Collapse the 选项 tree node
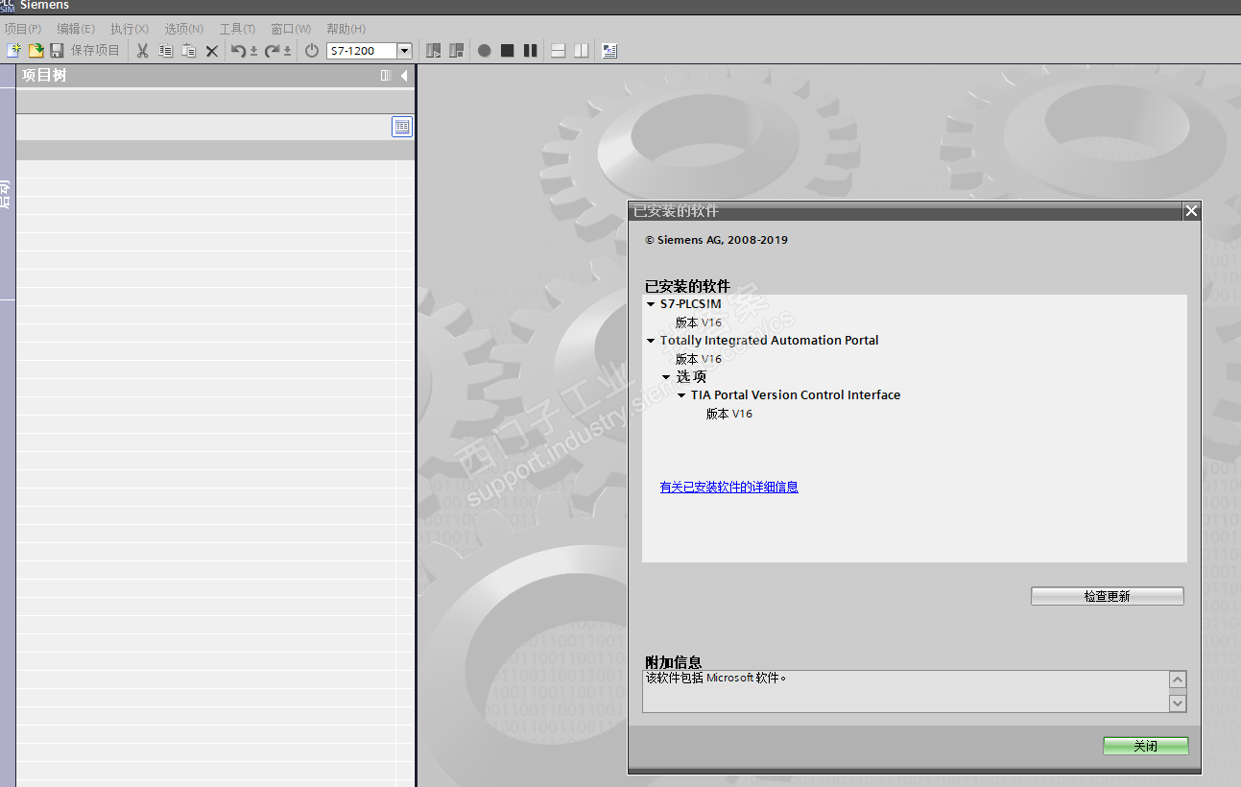 point(667,377)
